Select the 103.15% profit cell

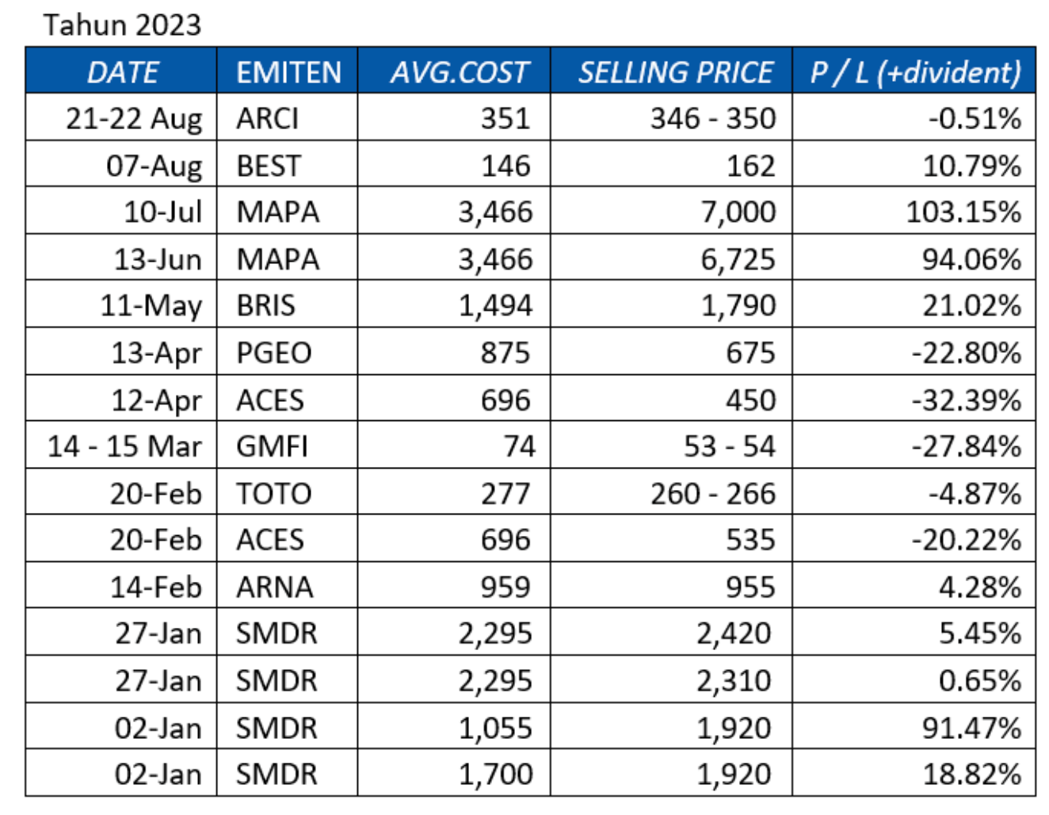pos(963,212)
